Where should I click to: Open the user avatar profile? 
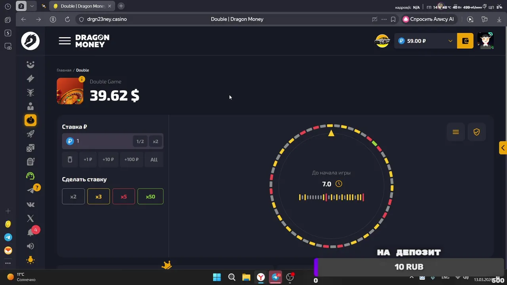(486, 41)
